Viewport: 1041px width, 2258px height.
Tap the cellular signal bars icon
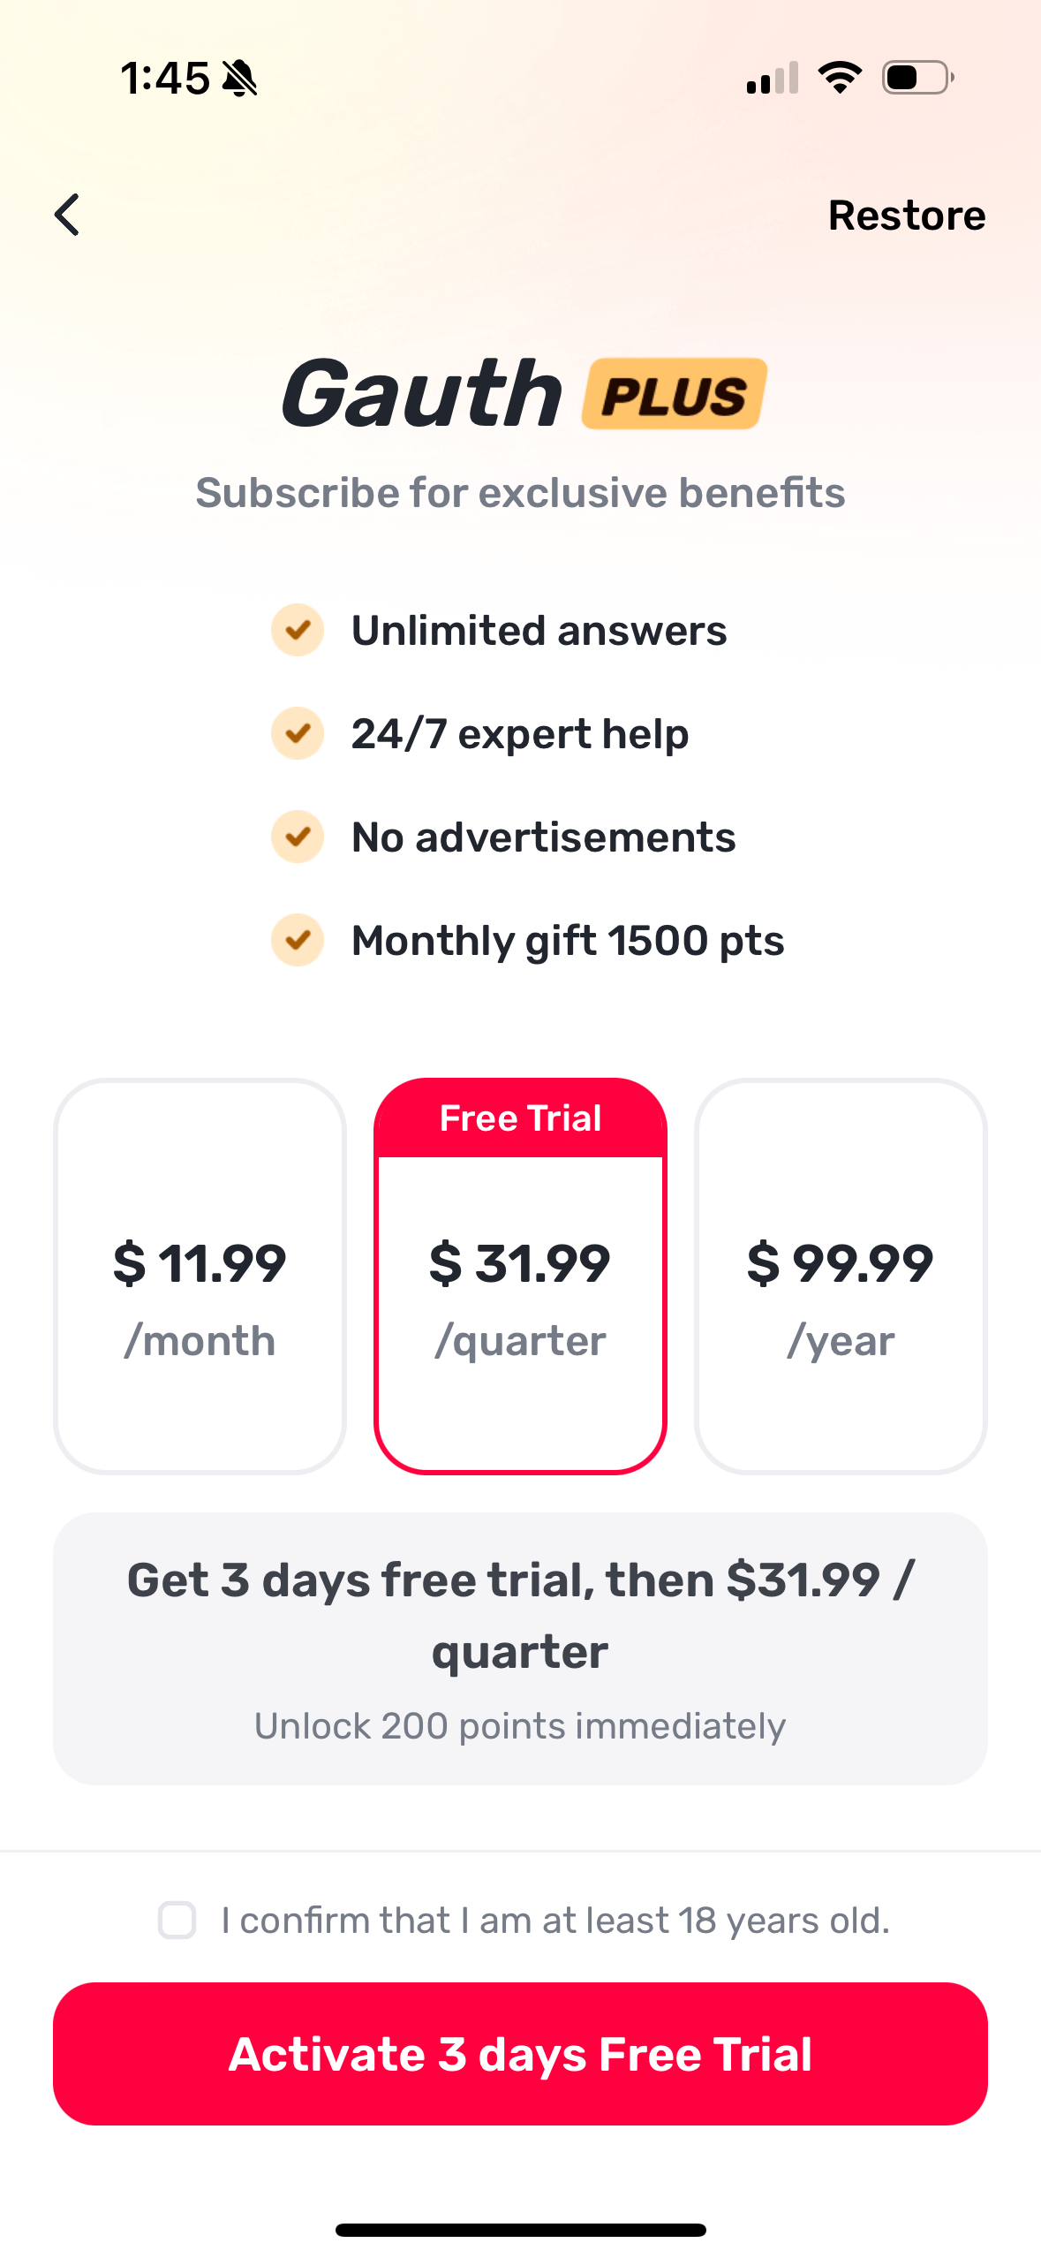click(x=773, y=78)
